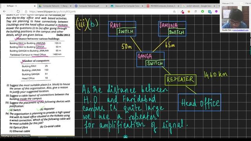Click 'Distance between various buildings' heading
251x141 pixels.
pos(38,39)
